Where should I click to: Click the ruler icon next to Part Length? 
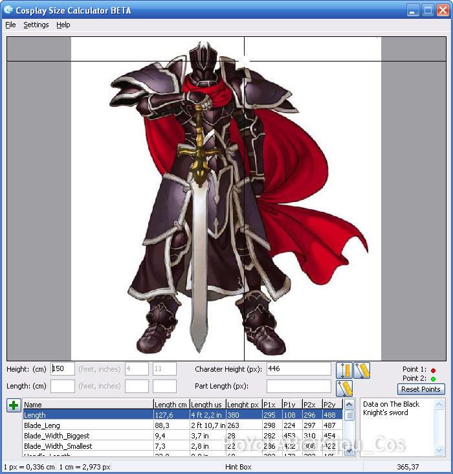click(344, 388)
